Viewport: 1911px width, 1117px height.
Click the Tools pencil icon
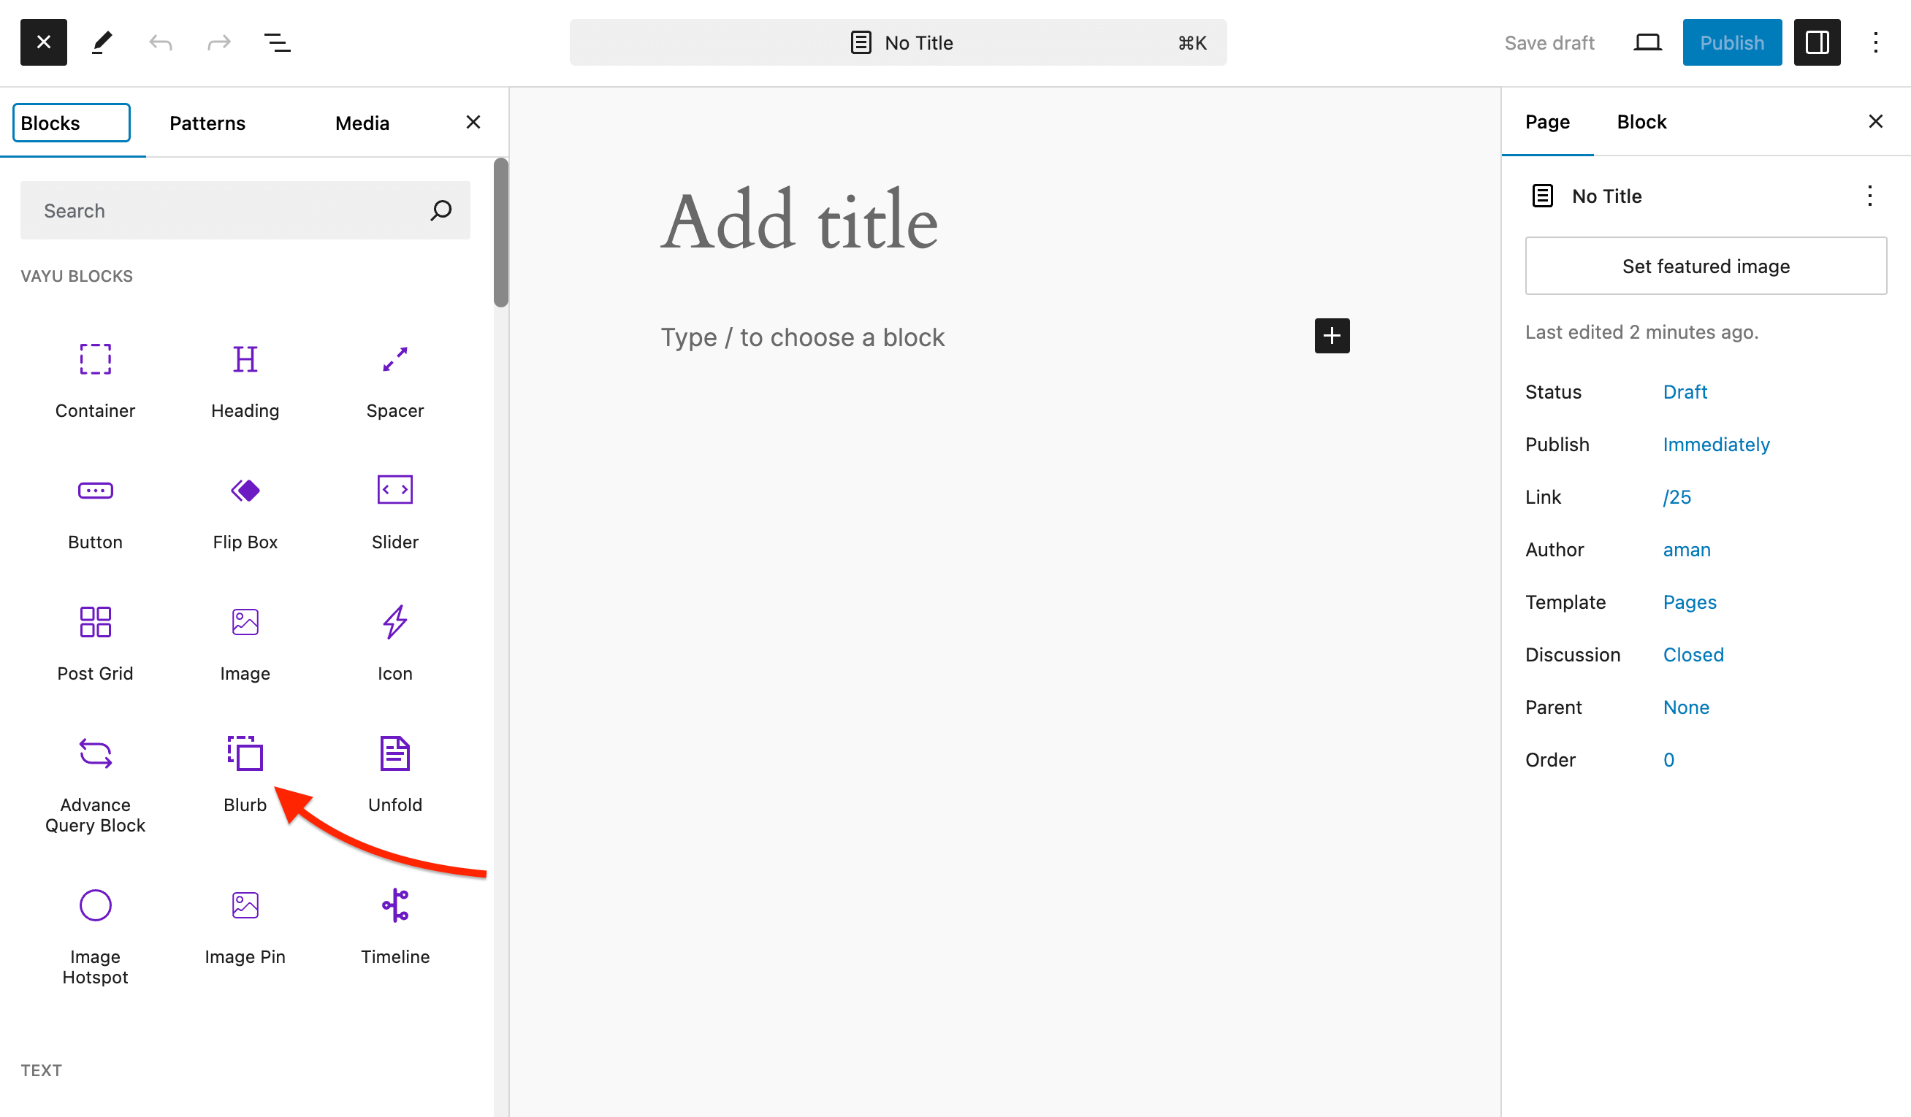[x=102, y=42]
